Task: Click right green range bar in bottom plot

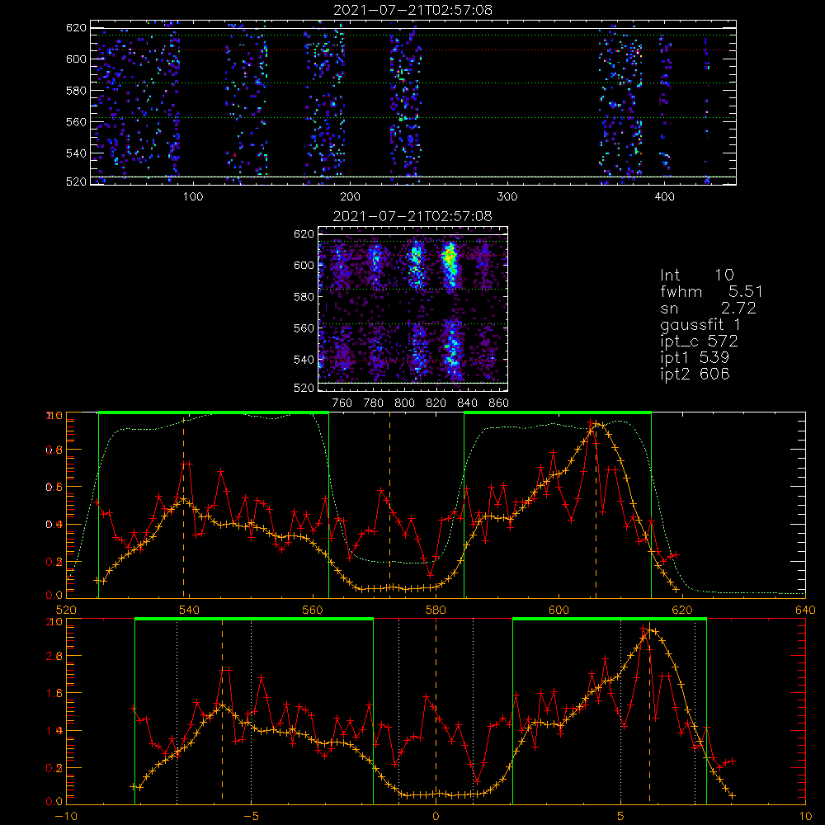Action: 610,620
